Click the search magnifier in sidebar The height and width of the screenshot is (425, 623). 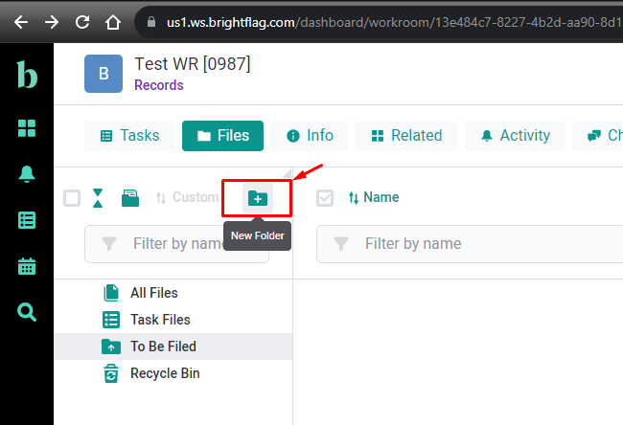(x=27, y=312)
